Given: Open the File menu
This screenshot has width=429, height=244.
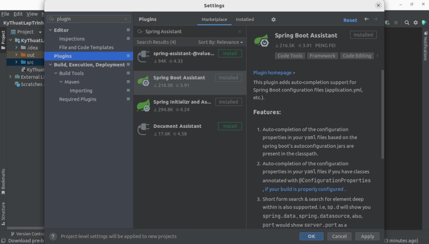Looking at the screenshot, I should pos(5,14).
